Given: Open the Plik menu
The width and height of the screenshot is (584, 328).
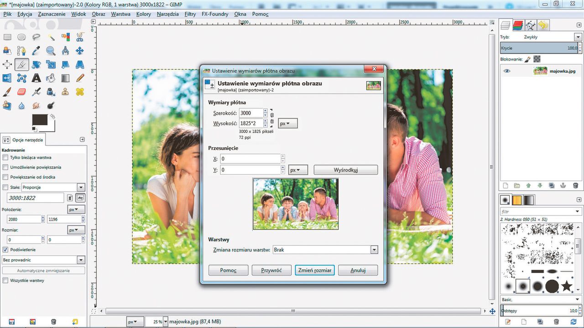Looking at the screenshot, I should (x=7, y=14).
